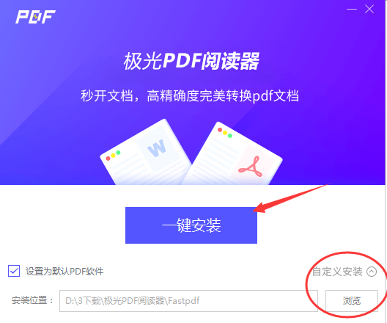Click the red Adobe PDF symbol illustration
Screen dimensions: 387x323
(x=250, y=167)
